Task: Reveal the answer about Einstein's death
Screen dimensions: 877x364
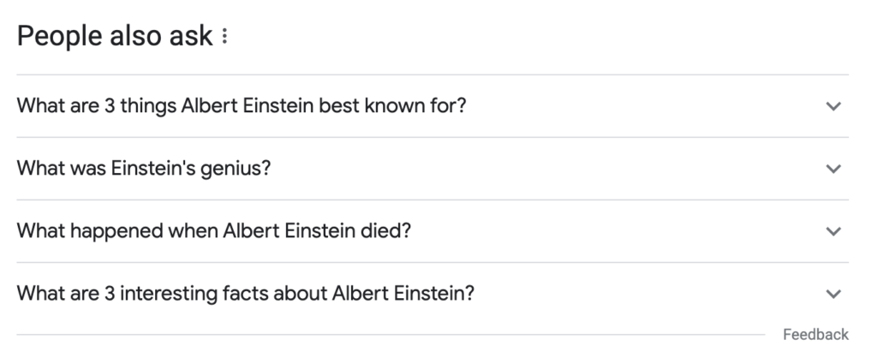Action: (x=214, y=231)
